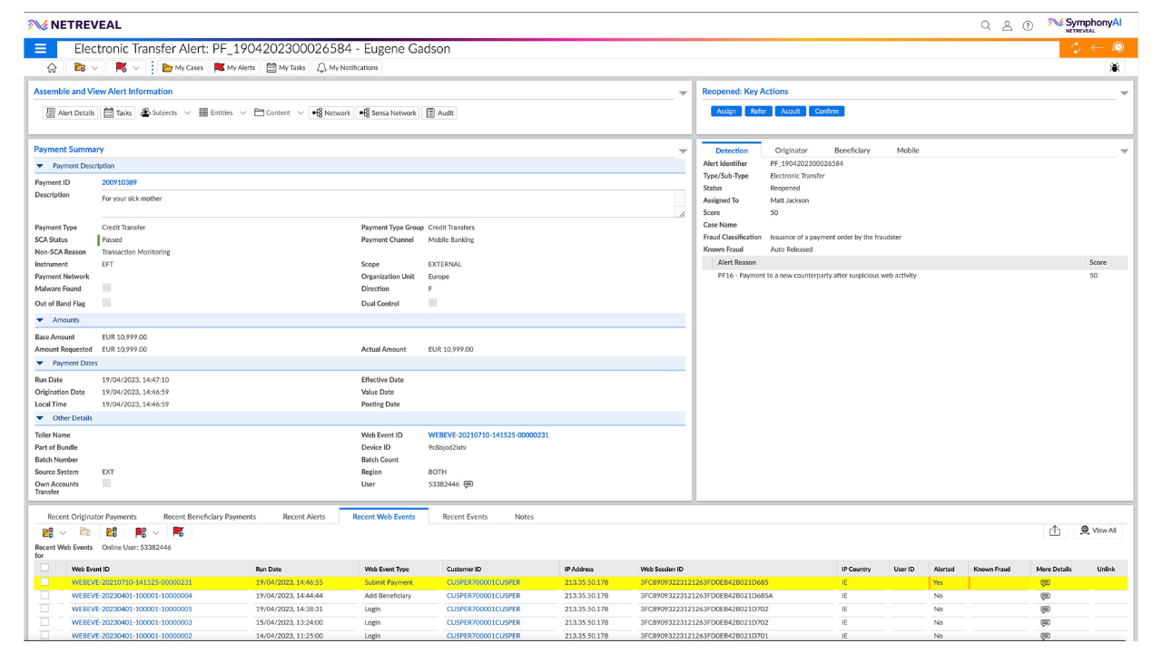Open More Details for the Submit Payment row

(x=1045, y=583)
